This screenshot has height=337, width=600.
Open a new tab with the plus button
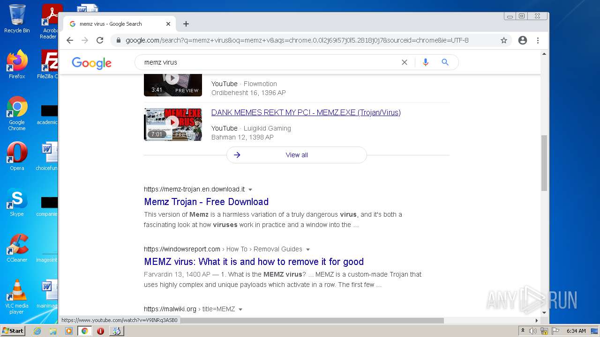tap(186, 24)
